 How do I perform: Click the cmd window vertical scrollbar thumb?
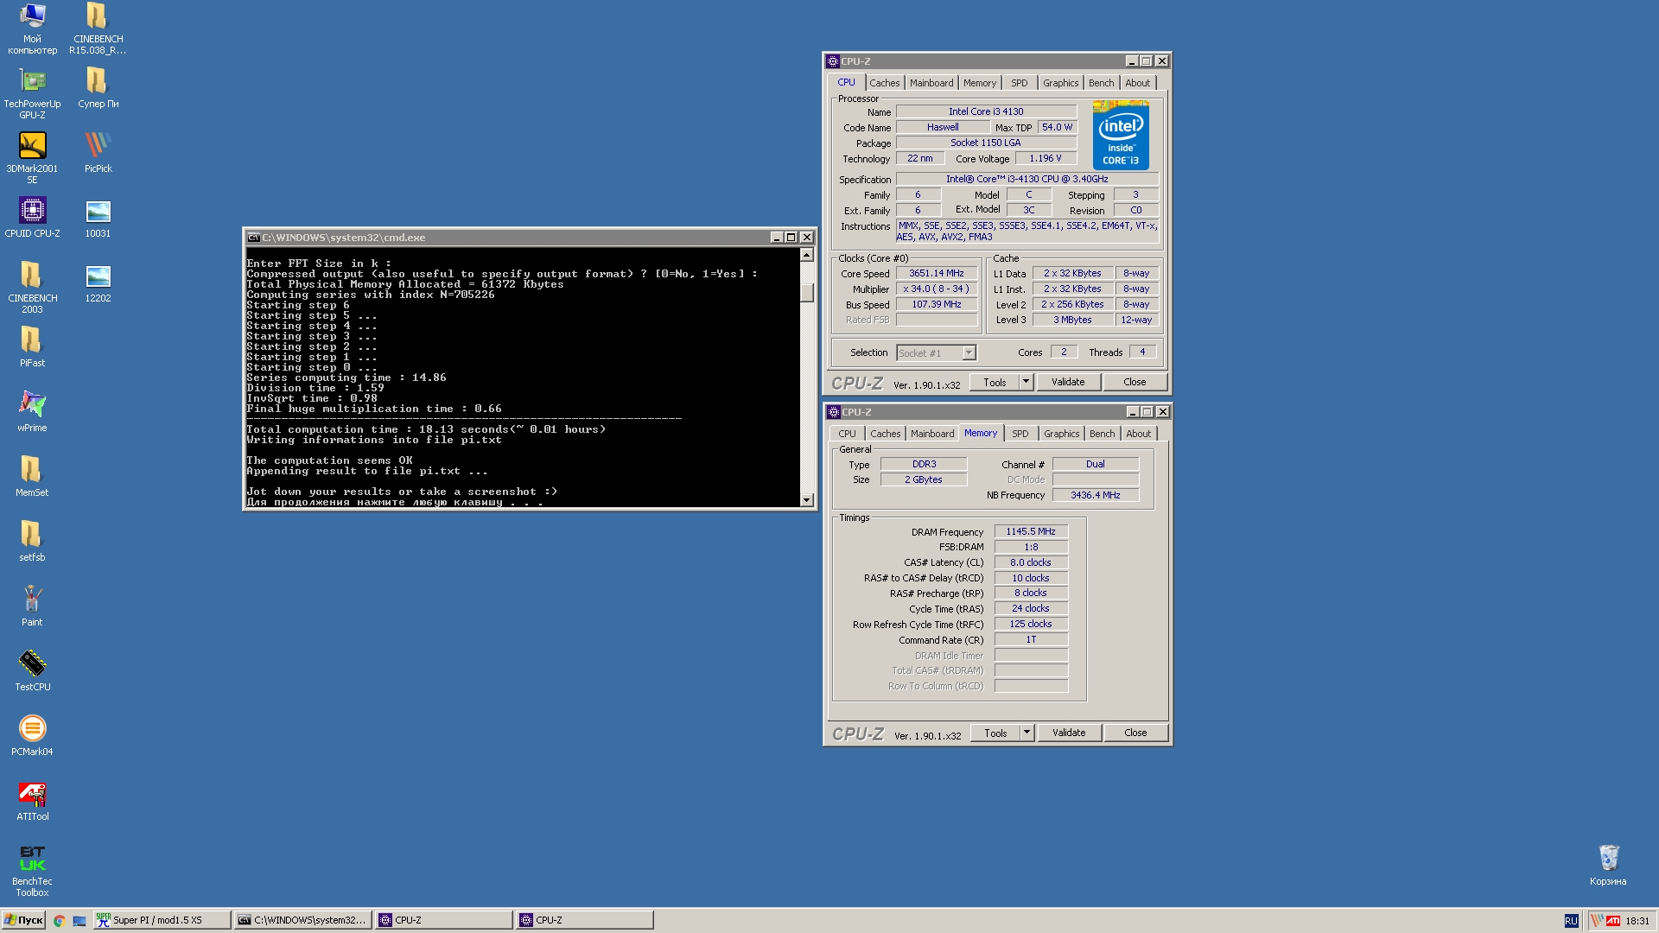pos(806,292)
